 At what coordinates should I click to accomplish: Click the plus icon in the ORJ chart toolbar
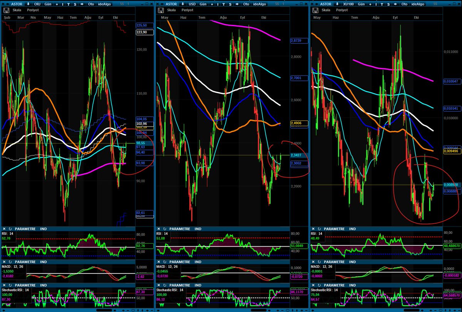coord(57,4)
